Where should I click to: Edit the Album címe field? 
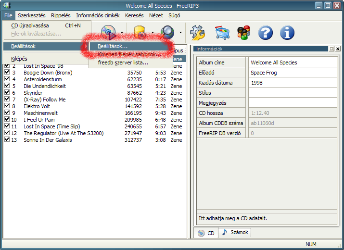pyautogui.click(x=293, y=62)
